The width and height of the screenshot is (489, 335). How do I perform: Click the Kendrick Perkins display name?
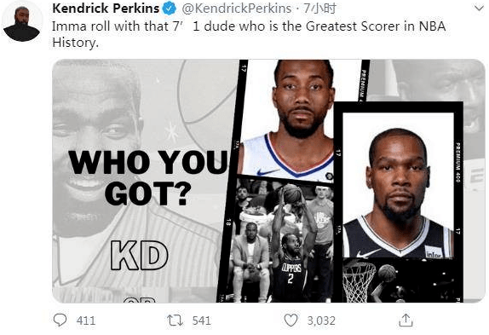tap(106, 9)
